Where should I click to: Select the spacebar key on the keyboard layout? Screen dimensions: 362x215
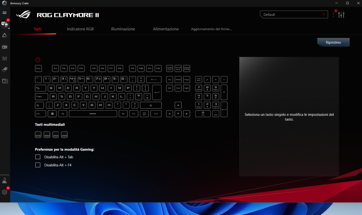93,114
